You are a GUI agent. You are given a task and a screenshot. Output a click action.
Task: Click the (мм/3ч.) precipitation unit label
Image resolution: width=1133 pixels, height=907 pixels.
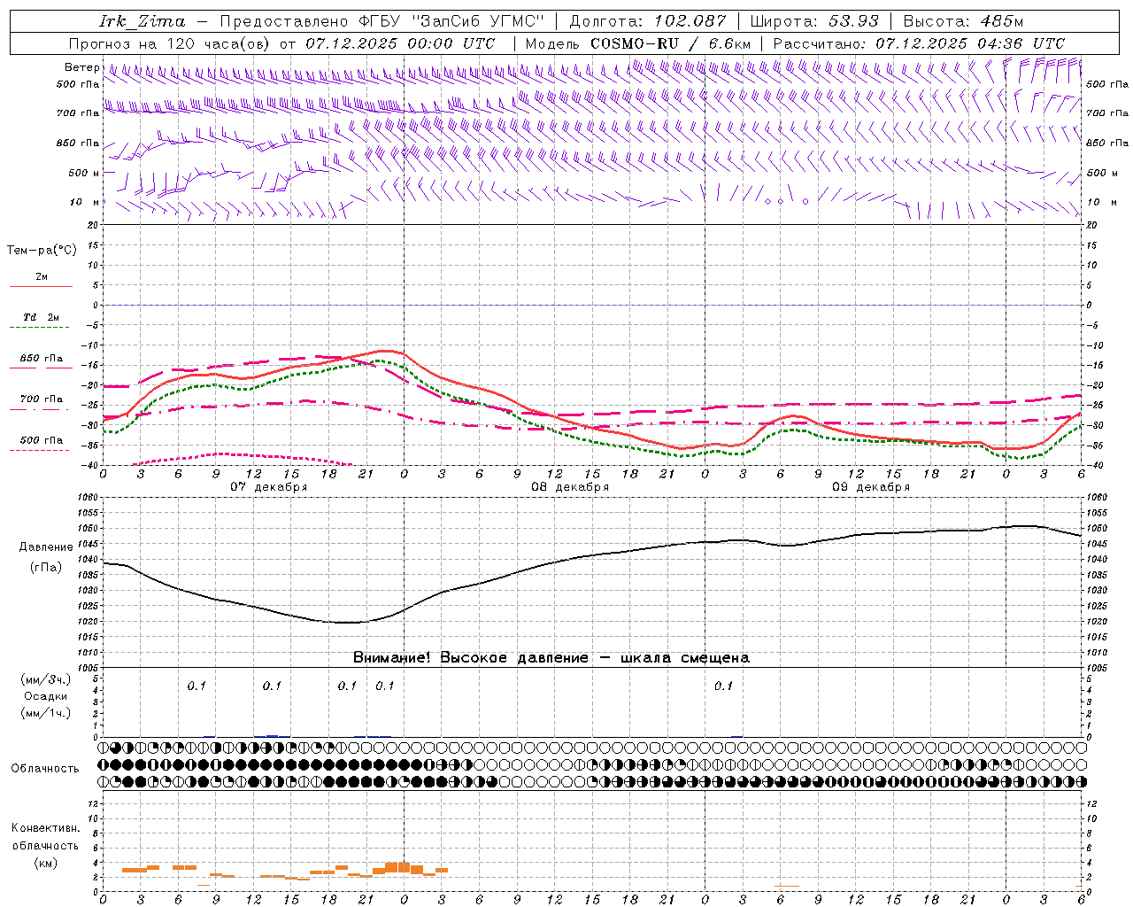[x=45, y=679]
